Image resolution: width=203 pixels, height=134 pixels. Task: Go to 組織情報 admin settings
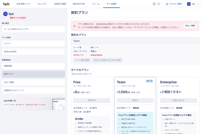33,66
